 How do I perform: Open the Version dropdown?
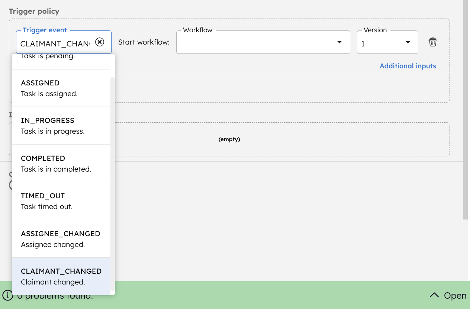coord(408,42)
